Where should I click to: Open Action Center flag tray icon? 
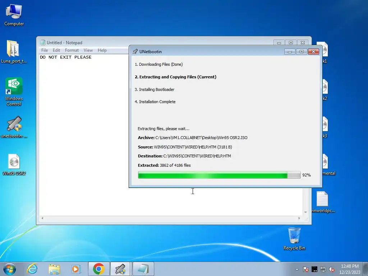click(305, 269)
